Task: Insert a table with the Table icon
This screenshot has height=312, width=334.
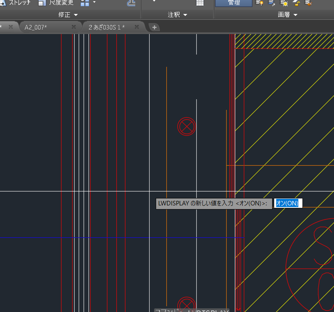Action: point(200,3)
